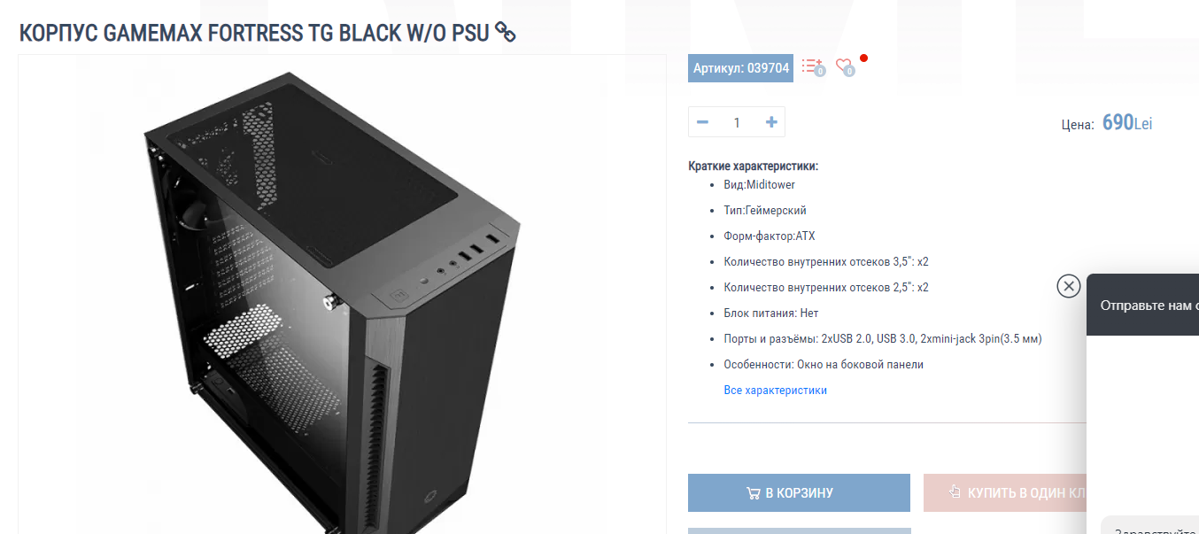This screenshot has height=534, width=1199.
Task: Click the partially visible button below В корзину
Action: pos(799,530)
